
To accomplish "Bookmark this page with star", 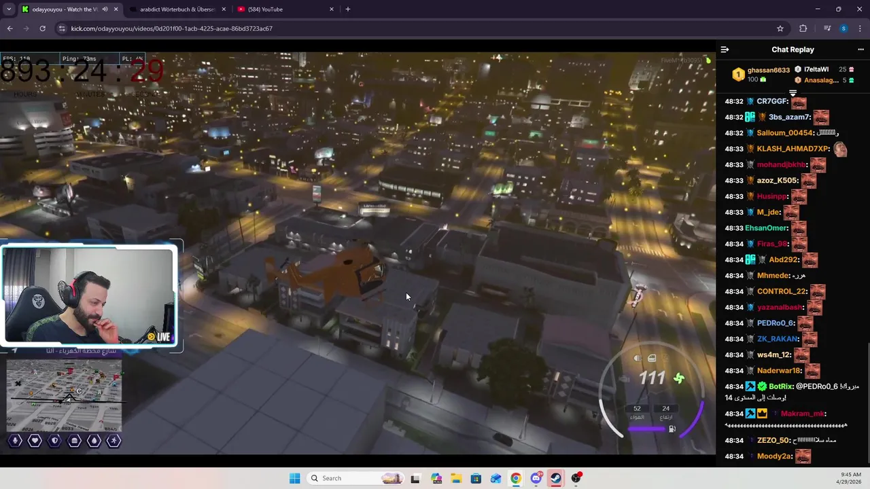I will [x=780, y=29].
